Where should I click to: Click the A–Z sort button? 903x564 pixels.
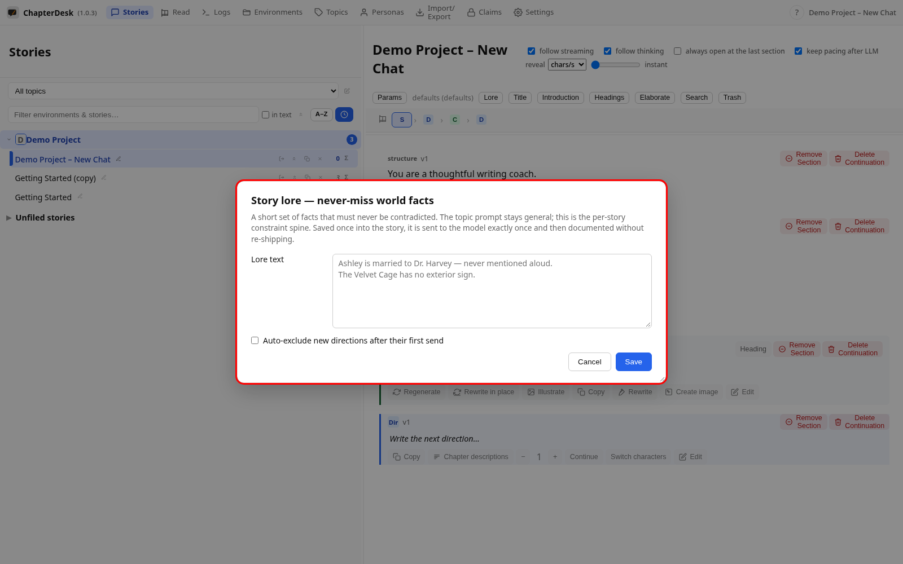[x=321, y=114]
